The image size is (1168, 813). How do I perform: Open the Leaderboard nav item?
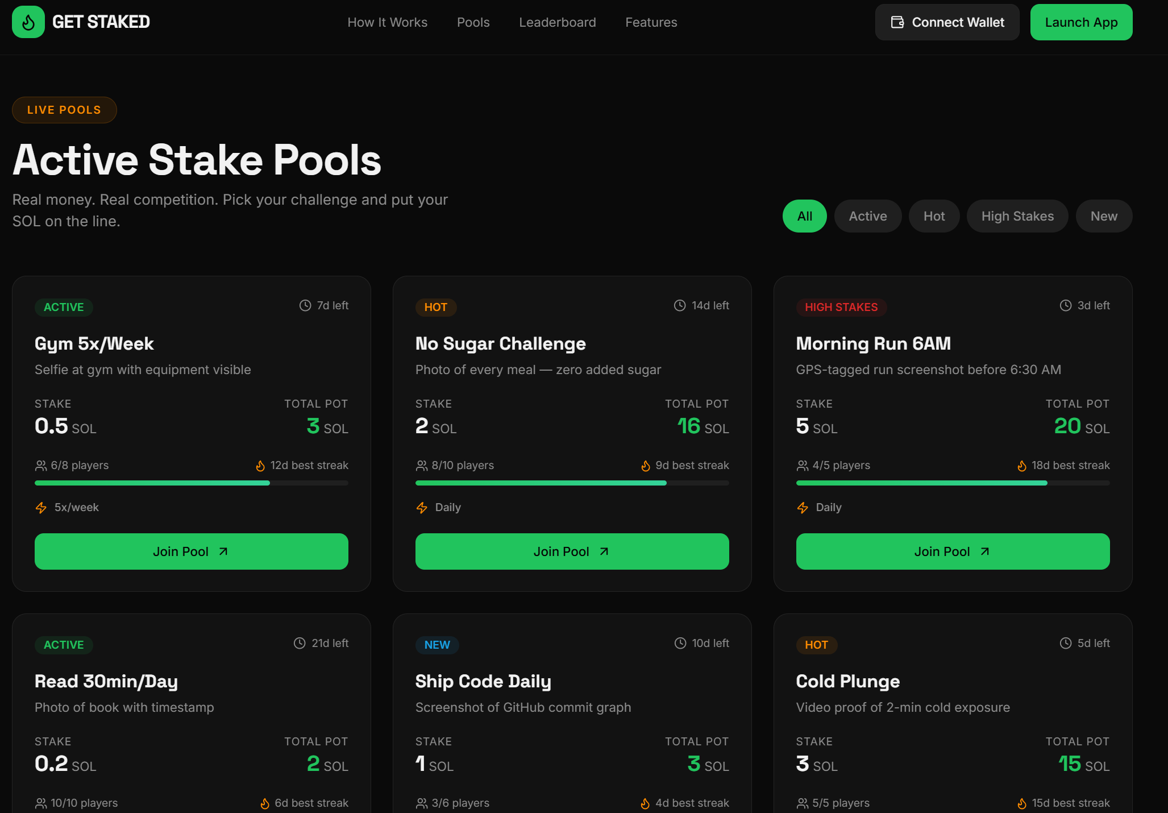point(557,22)
